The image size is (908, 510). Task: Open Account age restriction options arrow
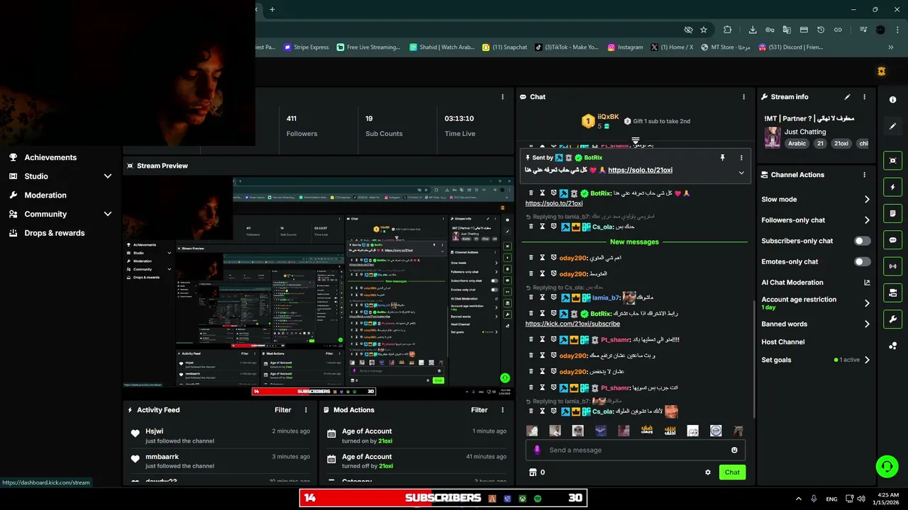coord(867,303)
